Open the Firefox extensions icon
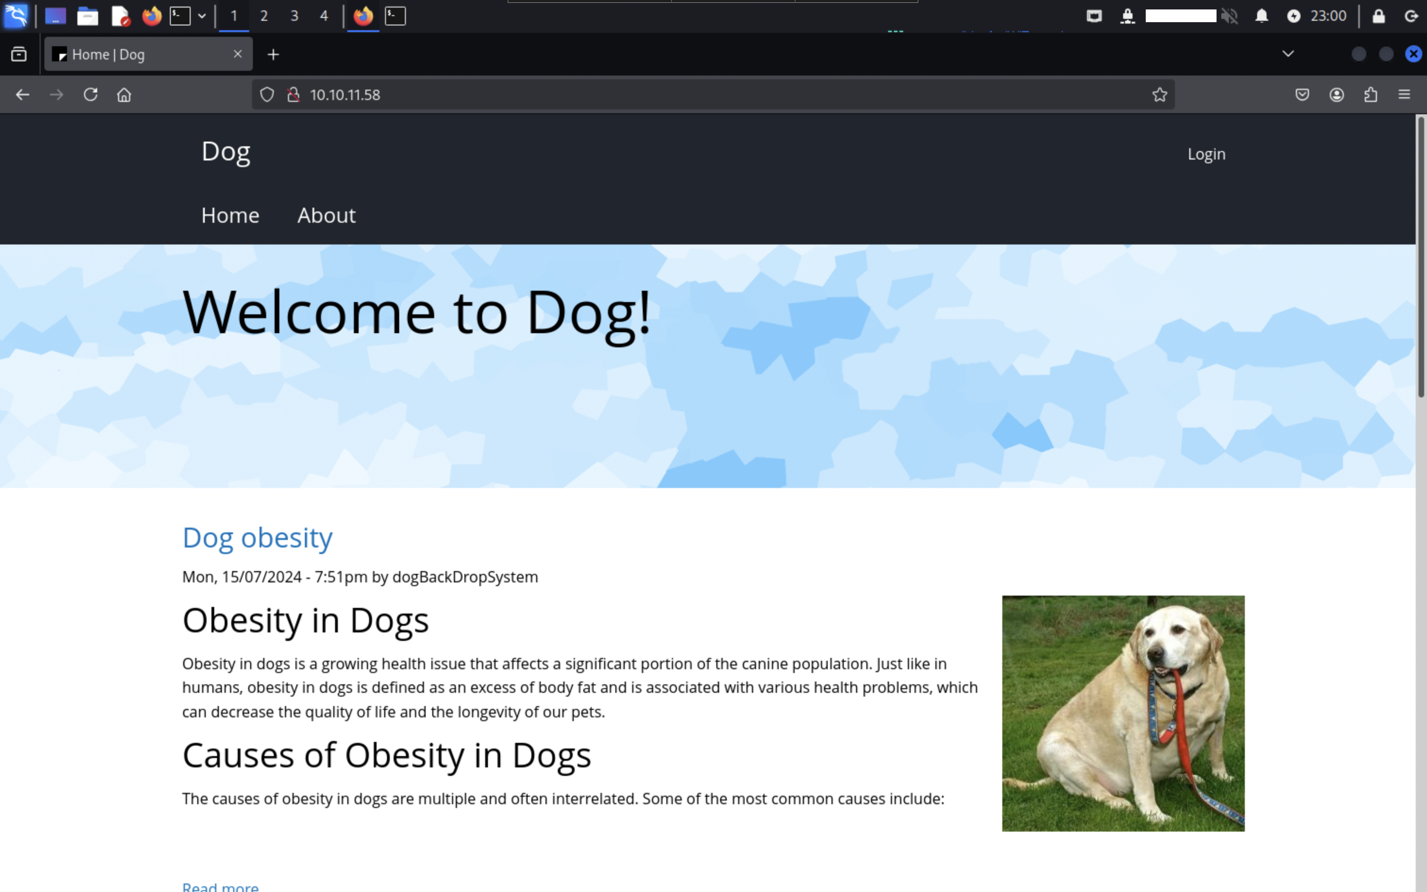The width and height of the screenshot is (1427, 892). [1370, 94]
